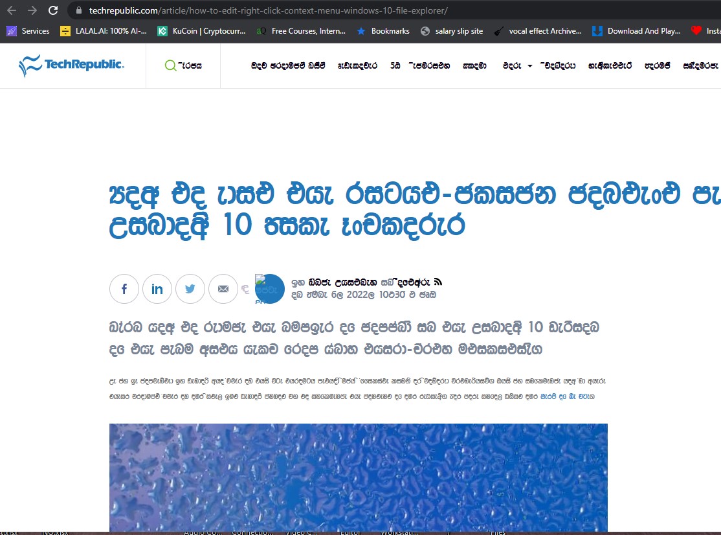
Task: Open the Download And Play bookmark
Action: (636, 31)
